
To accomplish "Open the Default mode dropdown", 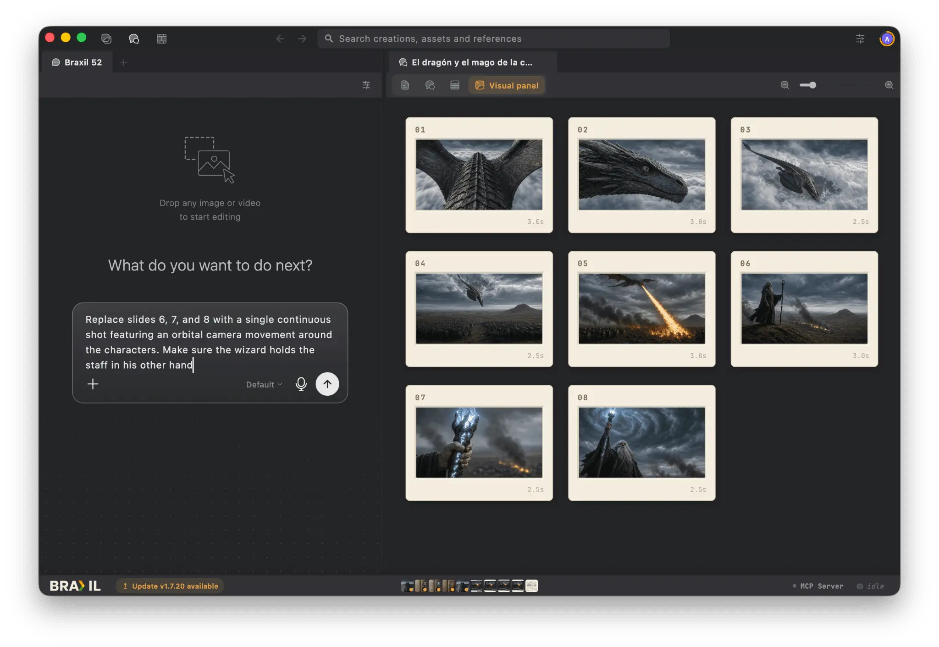I will (264, 385).
